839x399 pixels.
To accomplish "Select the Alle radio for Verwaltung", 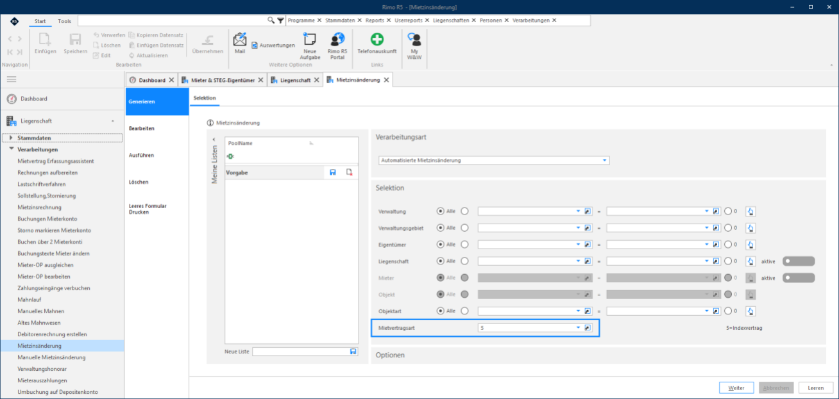I will 440,211.
